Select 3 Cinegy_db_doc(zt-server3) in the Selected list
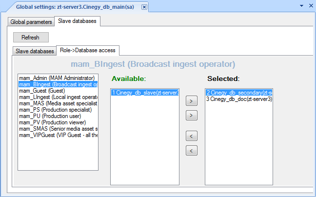 (239, 99)
